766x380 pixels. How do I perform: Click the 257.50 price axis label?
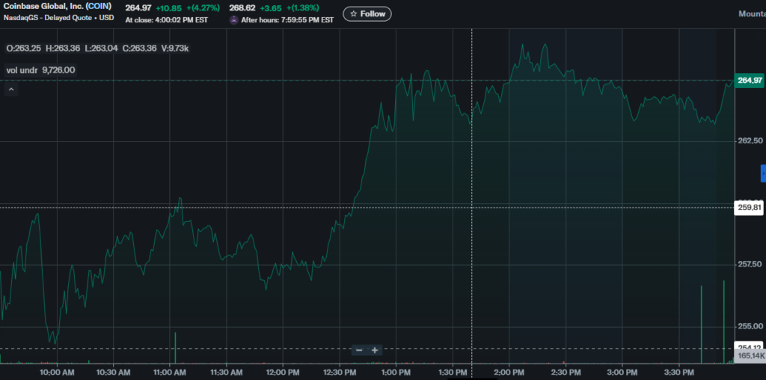pyautogui.click(x=749, y=265)
